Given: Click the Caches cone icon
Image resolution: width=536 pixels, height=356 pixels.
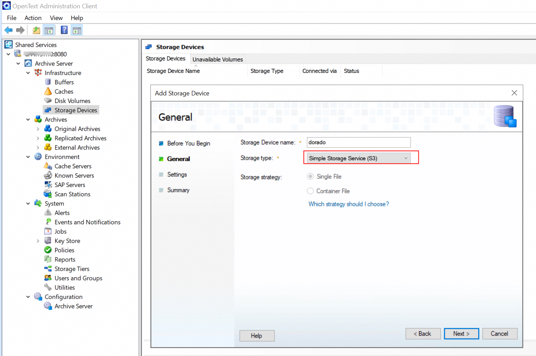Looking at the screenshot, I should point(48,91).
